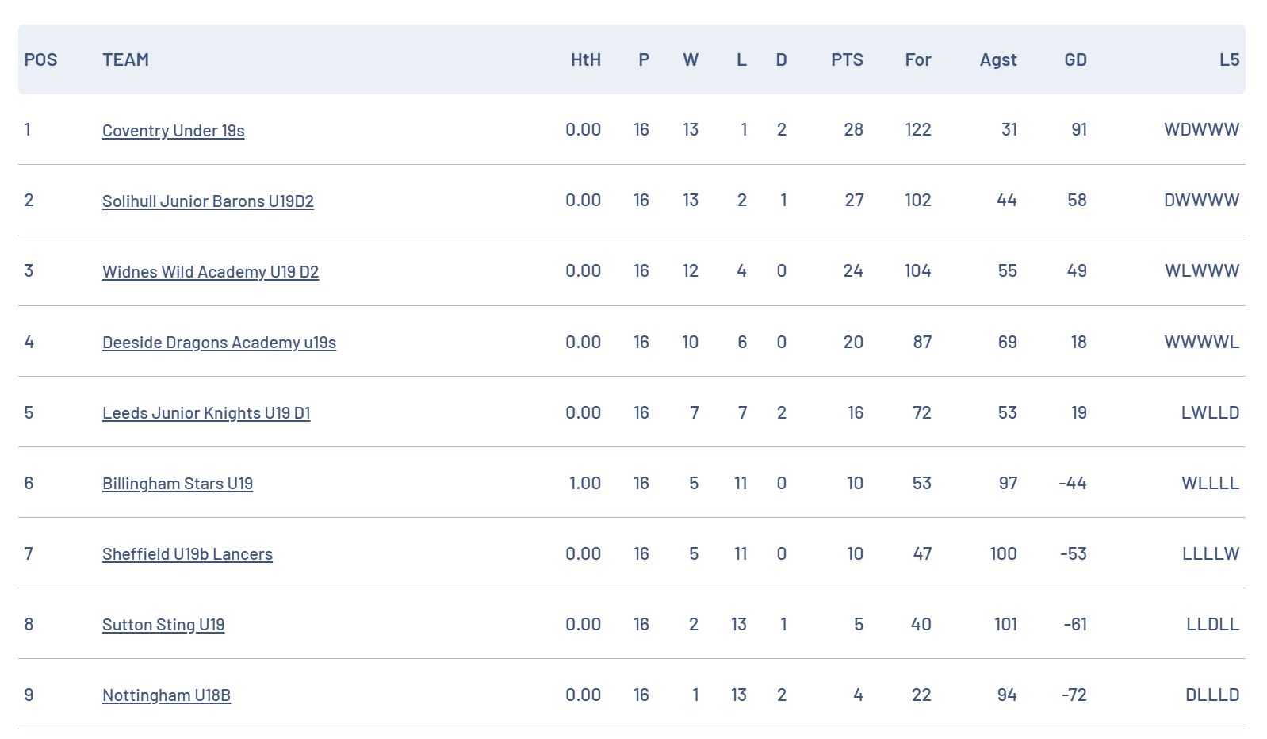Click the POS column header

point(40,59)
